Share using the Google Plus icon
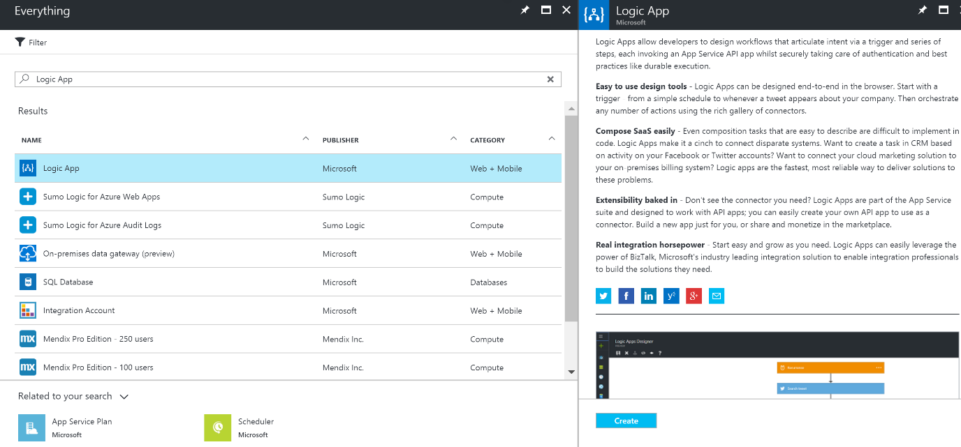The width and height of the screenshot is (961, 447). pos(694,296)
